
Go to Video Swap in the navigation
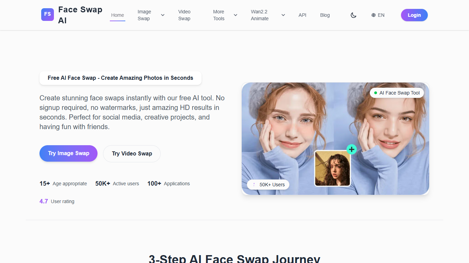(184, 15)
